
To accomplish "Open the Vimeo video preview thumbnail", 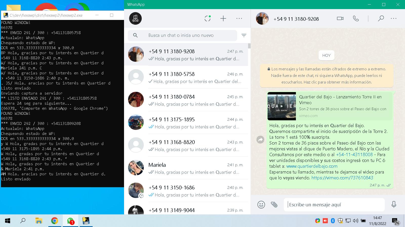I will (x=282, y=106).
